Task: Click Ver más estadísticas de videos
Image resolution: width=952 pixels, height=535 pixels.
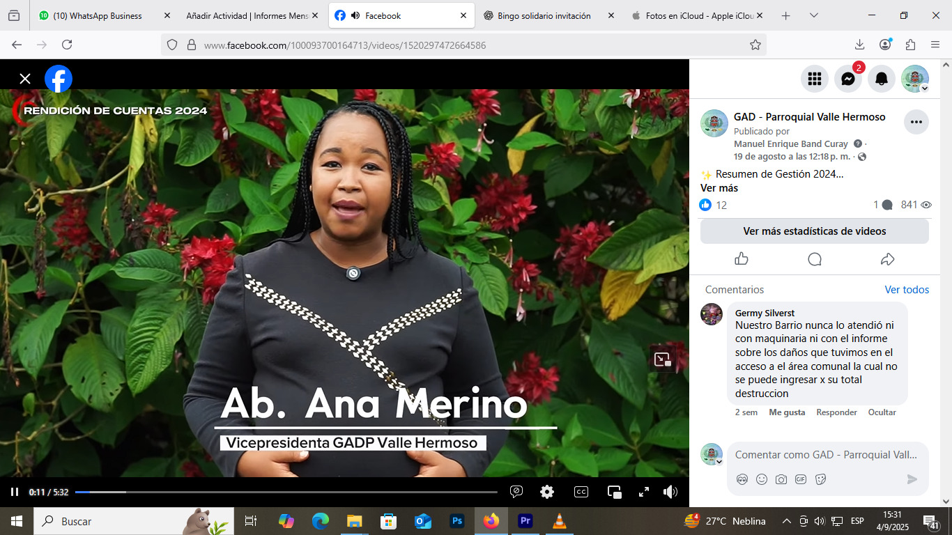Action: click(x=814, y=231)
